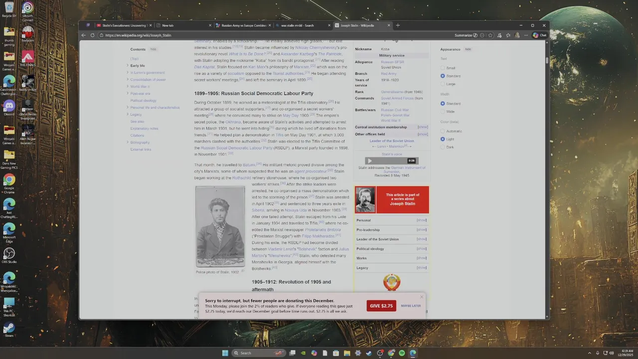Viewport: 638px width, 359px height.
Task: Expand 'Consolidation of power' contents section
Action: click(128, 79)
